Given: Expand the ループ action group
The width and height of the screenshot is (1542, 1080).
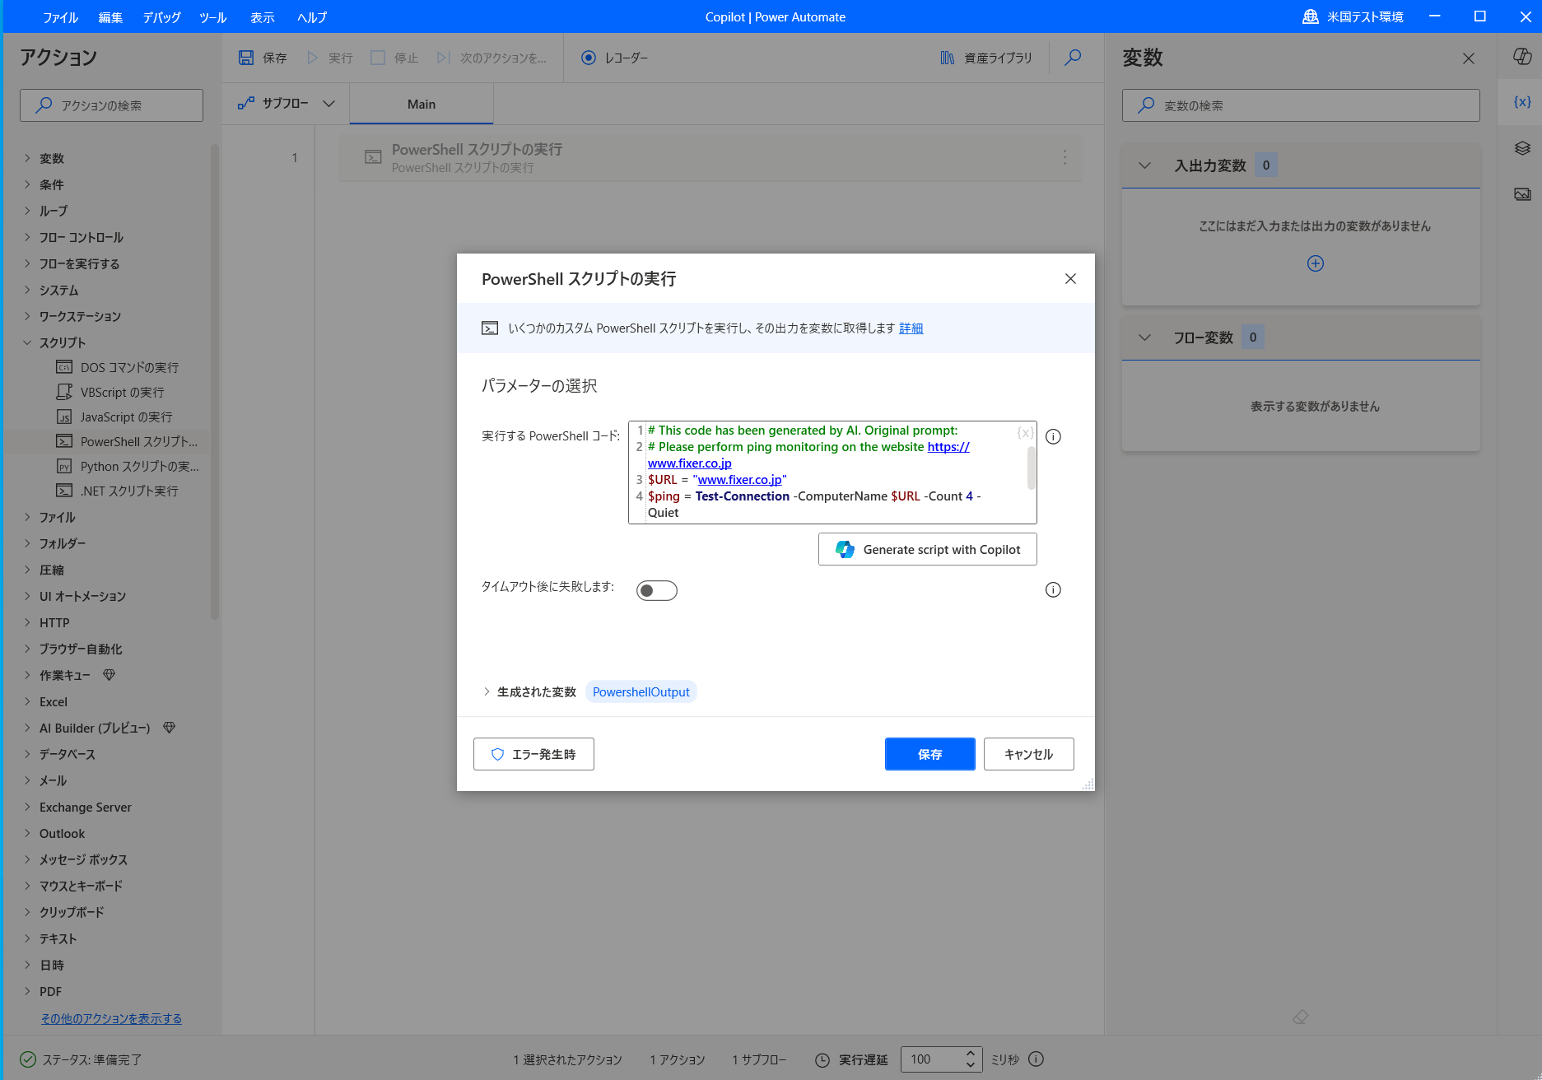Looking at the screenshot, I should click(27, 211).
